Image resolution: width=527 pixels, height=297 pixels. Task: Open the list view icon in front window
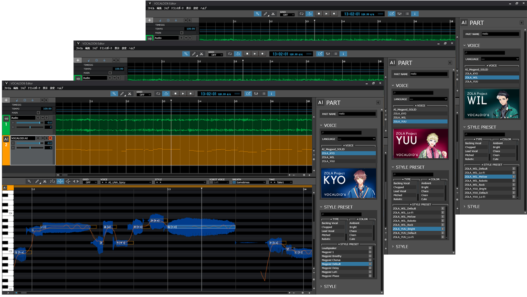point(264,93)
